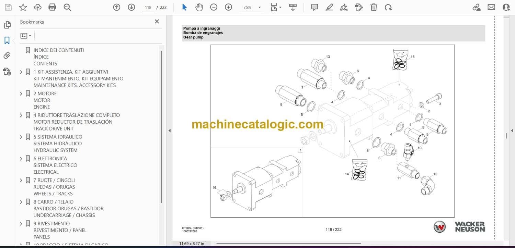
Task: Open the 75% zoom level dropdown
Action: coord(259,7)
